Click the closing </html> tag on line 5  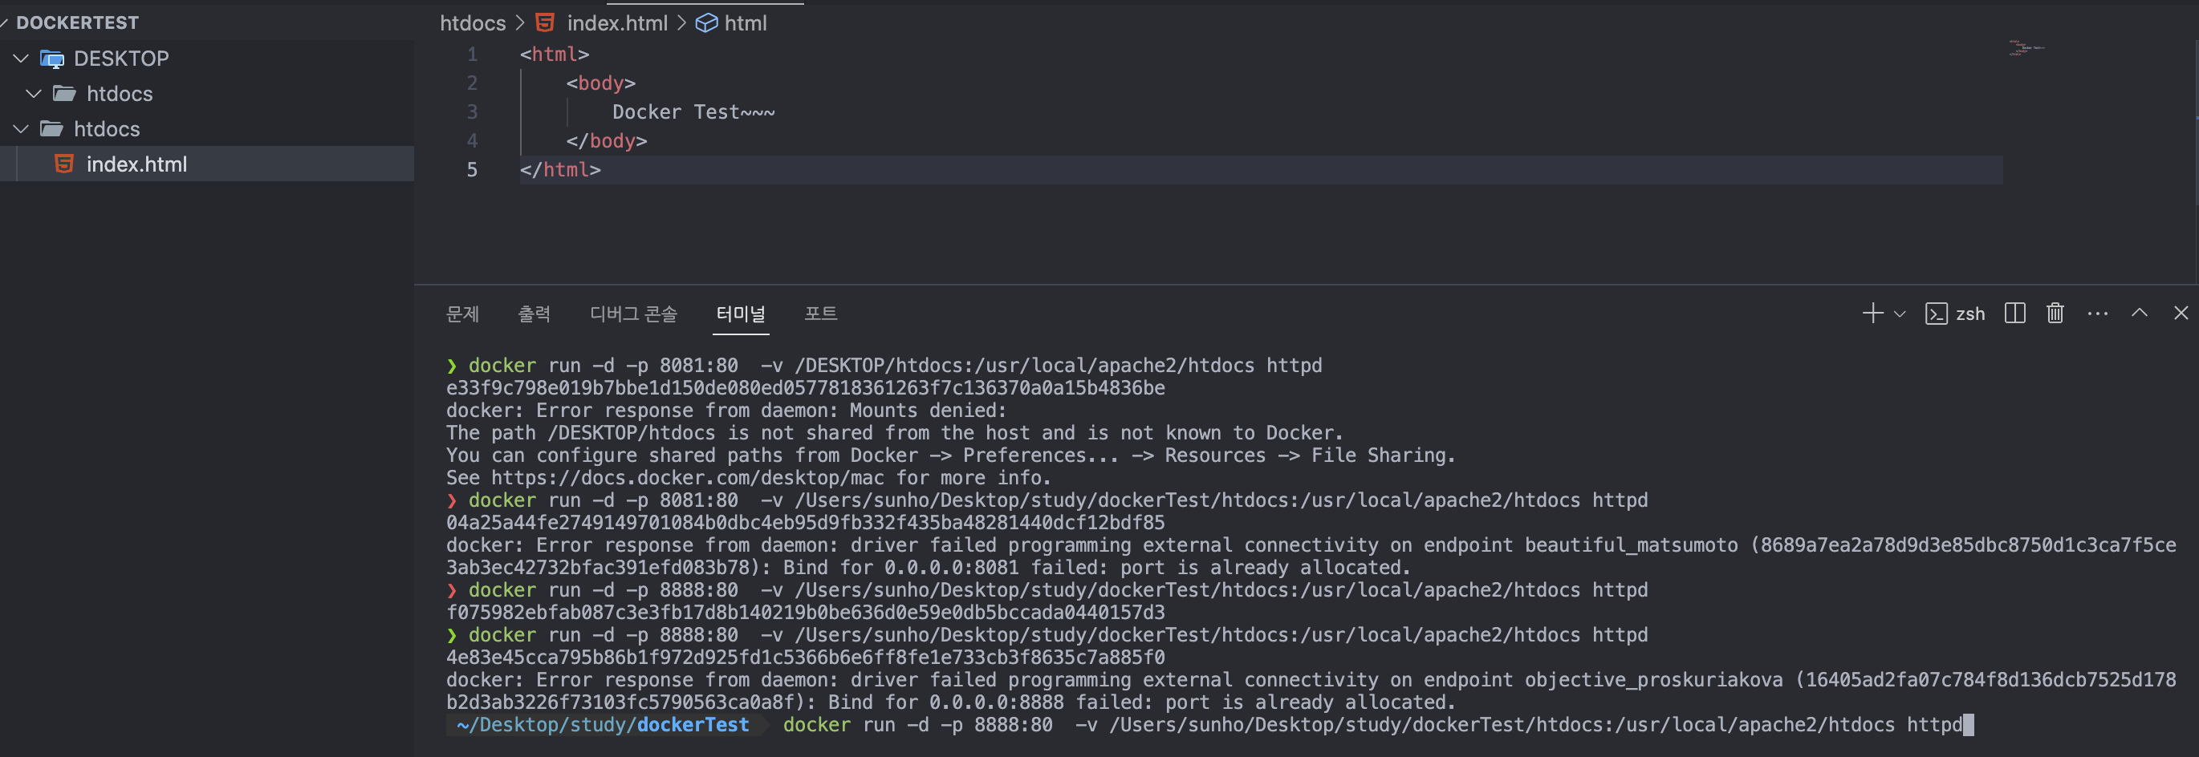(x=561, y=170)
